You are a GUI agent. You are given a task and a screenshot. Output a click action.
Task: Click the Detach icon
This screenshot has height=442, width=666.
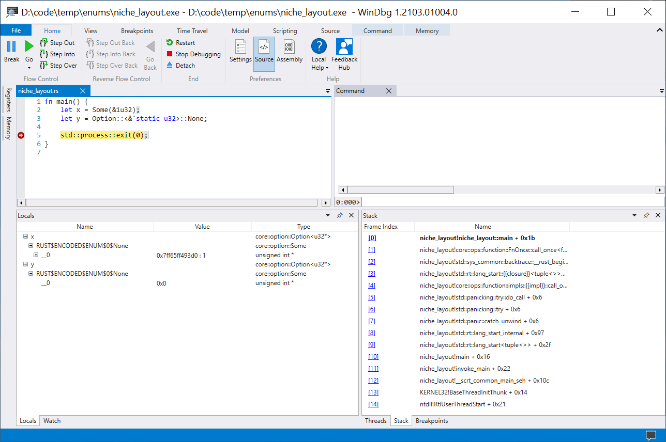pos(170,66)
